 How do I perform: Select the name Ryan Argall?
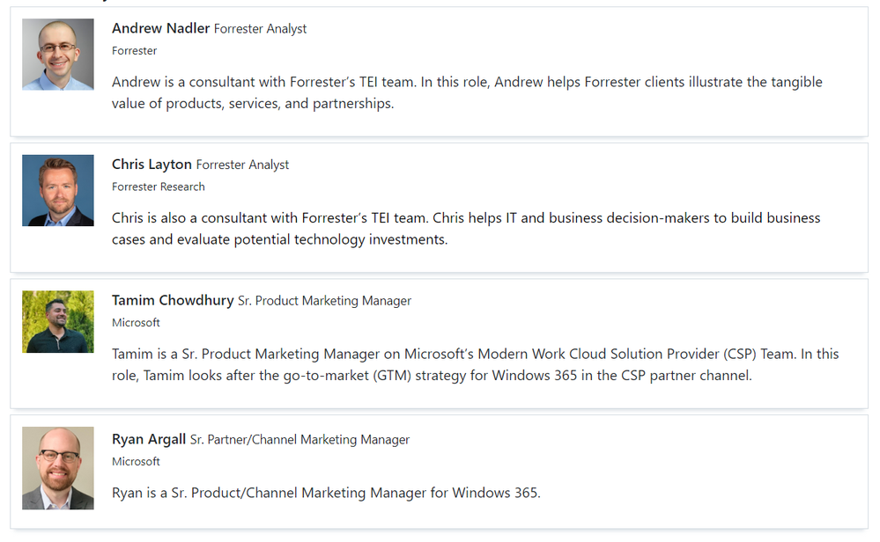[149, 439]
